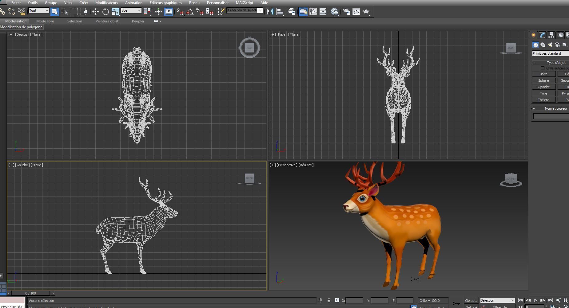Select the Unlink Selection tool

point(11,12)
